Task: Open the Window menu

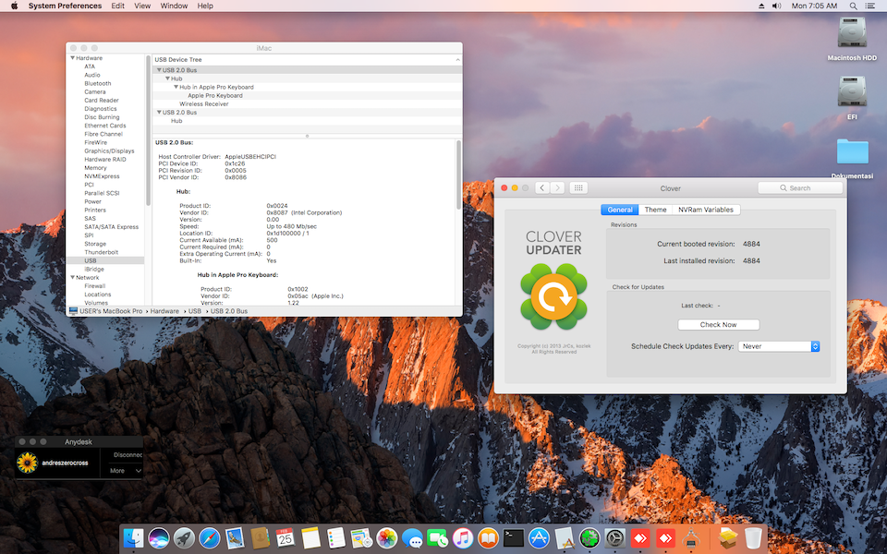Action: point(174,6)
